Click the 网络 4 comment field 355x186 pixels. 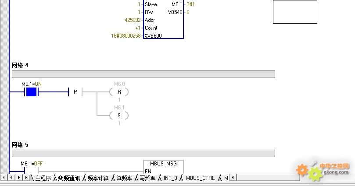[x=143, y=74]
